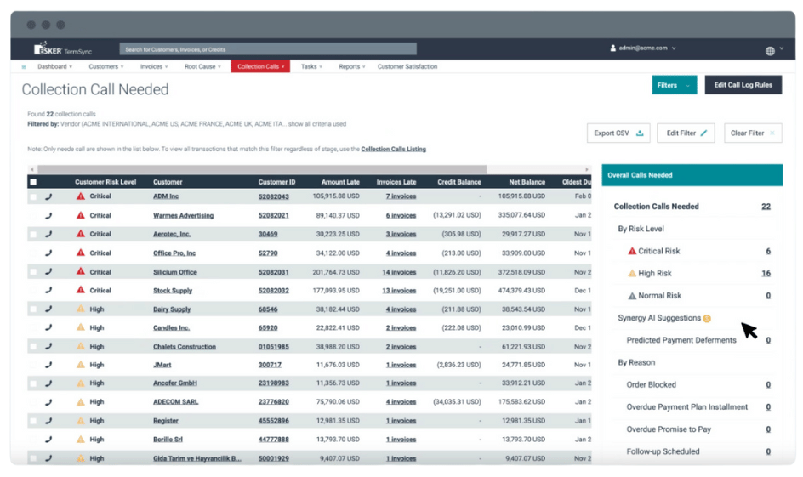803x477 pixels.
Task: Click the phone call icon for ADM Inc
Action: (48, 196)
